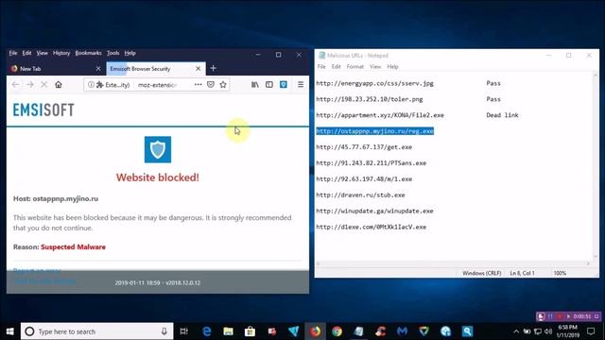Click the energyapp.co sserv.jpg URL in Notepad
Screen dimensions: 605x340
pos(374,83)
